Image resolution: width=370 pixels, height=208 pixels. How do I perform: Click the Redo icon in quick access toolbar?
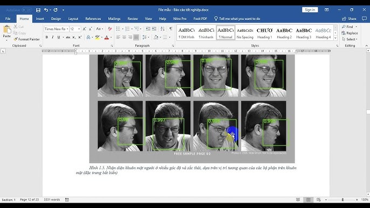click(x=56, y=10)
